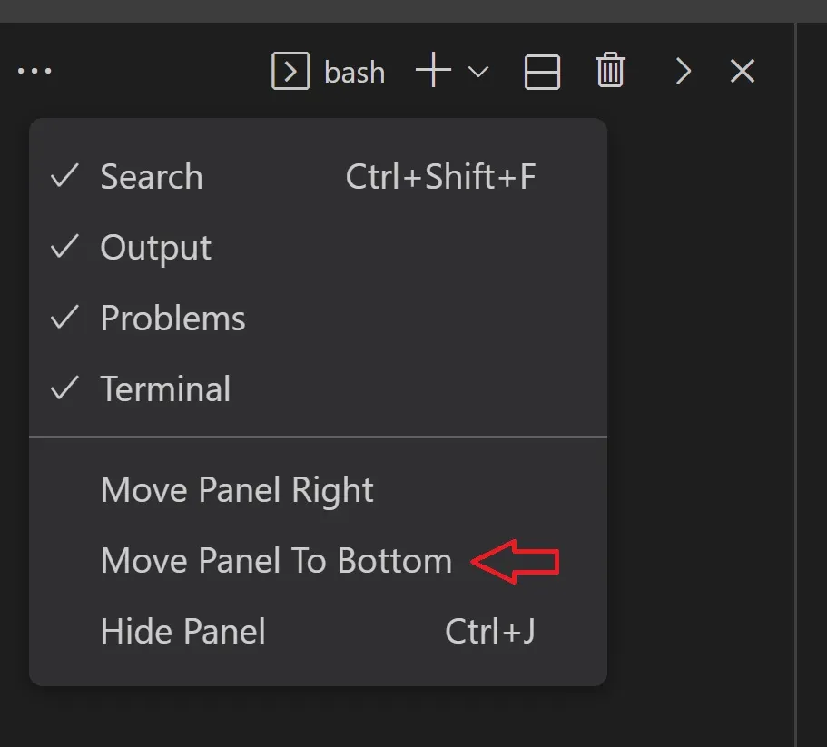Click the three-dot more actions icon
This screenshot has height=747, width=827.
[x=34, y=72]
